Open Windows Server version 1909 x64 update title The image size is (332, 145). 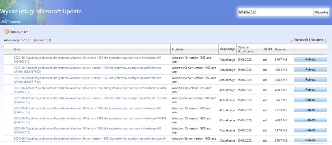pyautogui.click(x=90, y=100)
